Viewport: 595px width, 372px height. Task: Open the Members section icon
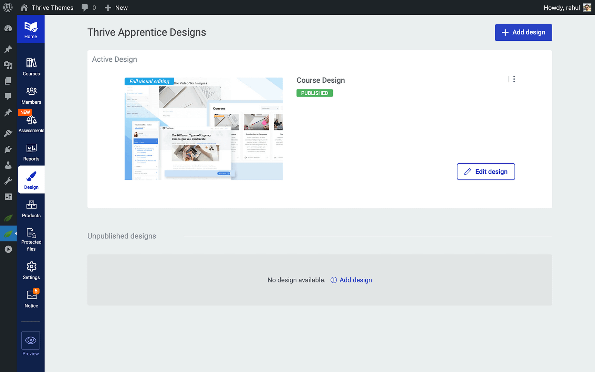tap(31, 94)
